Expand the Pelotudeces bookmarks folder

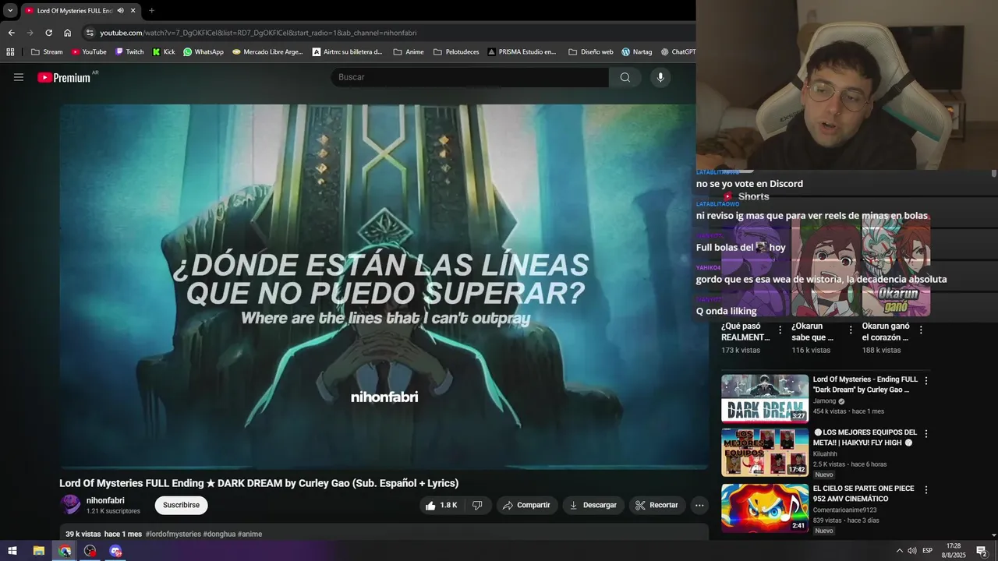pyautogui.click(x=456, y=52)
